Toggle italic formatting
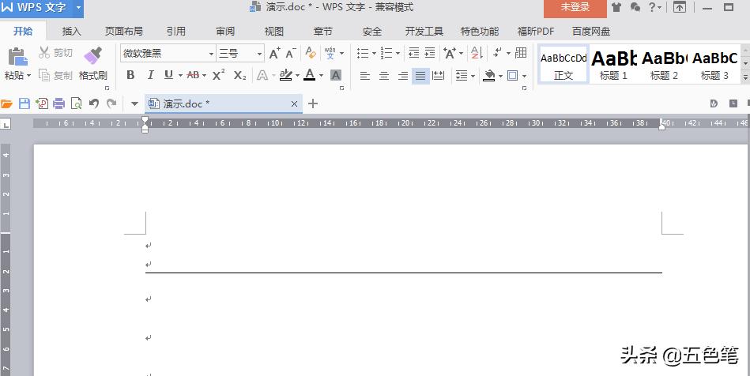 coord(150,75)
